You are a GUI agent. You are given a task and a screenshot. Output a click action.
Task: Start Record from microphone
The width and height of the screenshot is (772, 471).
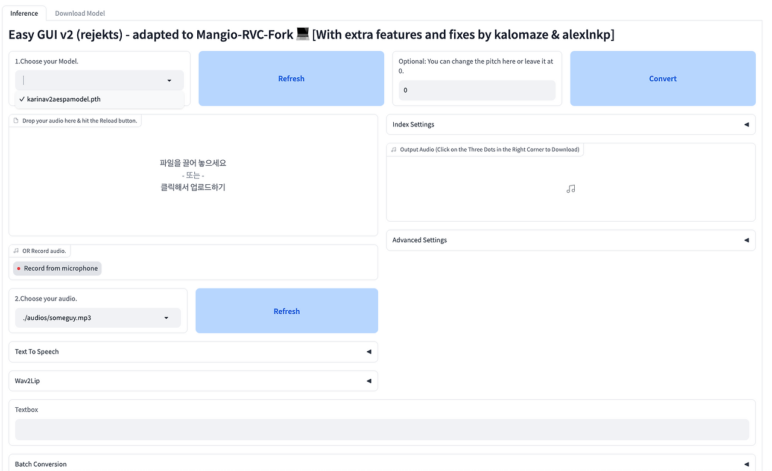tap(57, 269)
